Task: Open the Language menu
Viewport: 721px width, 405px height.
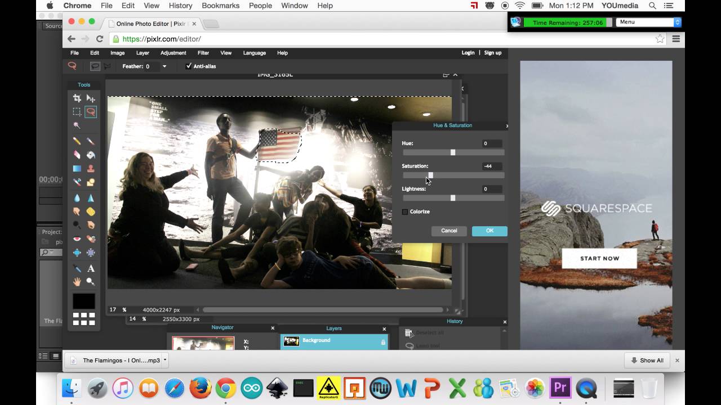Action: pos(254,53)
